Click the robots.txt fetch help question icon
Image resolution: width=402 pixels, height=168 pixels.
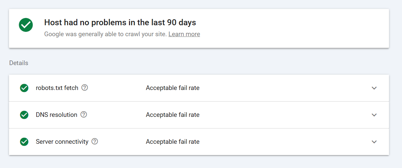point(85,88)
